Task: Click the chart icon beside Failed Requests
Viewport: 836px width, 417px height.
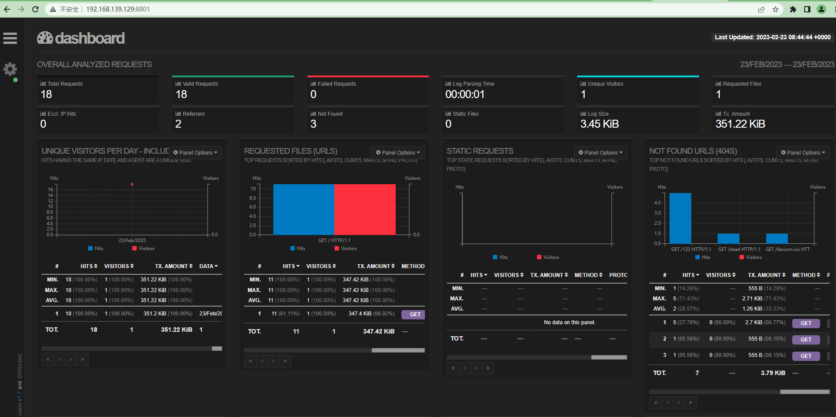Action: [x=314, y=83]
